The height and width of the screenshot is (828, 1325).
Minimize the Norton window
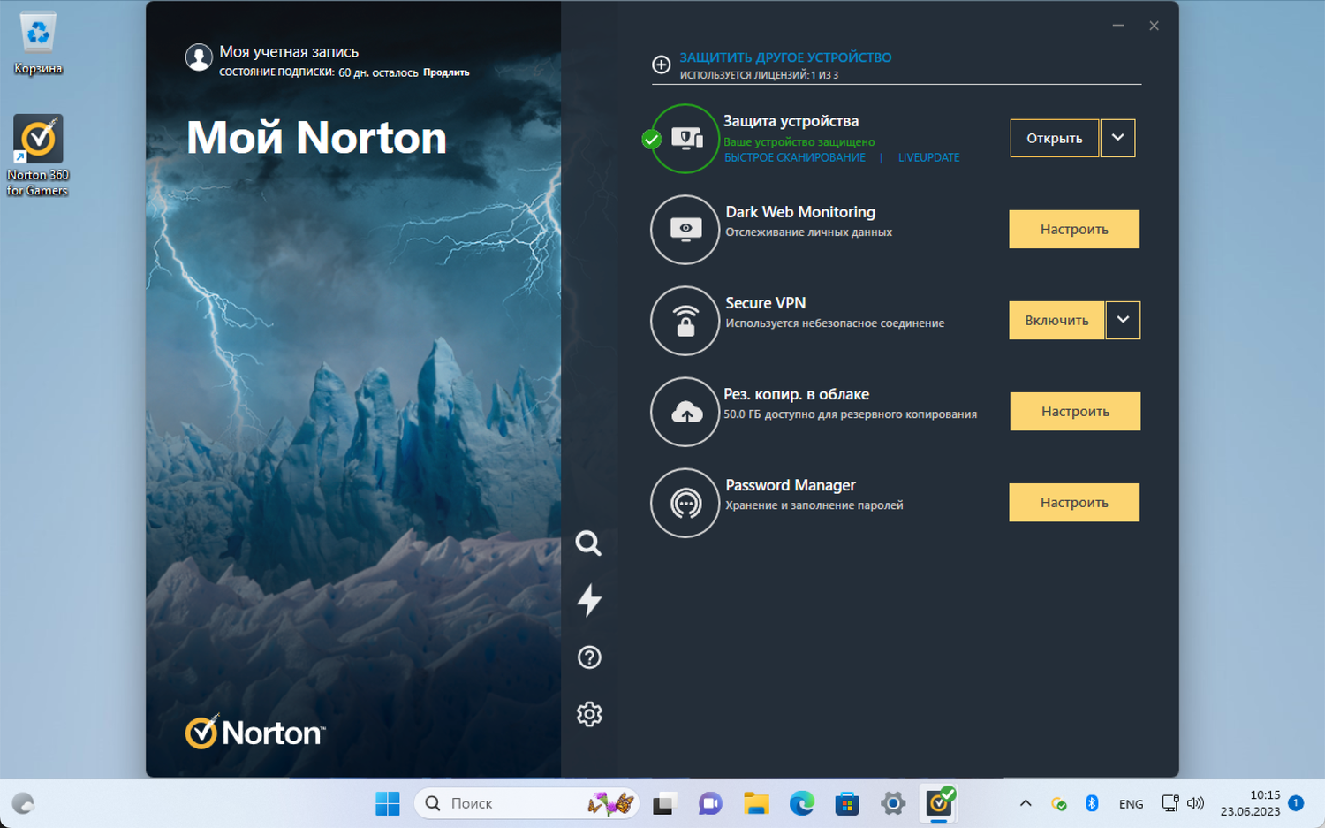(x=1118, y=26)
